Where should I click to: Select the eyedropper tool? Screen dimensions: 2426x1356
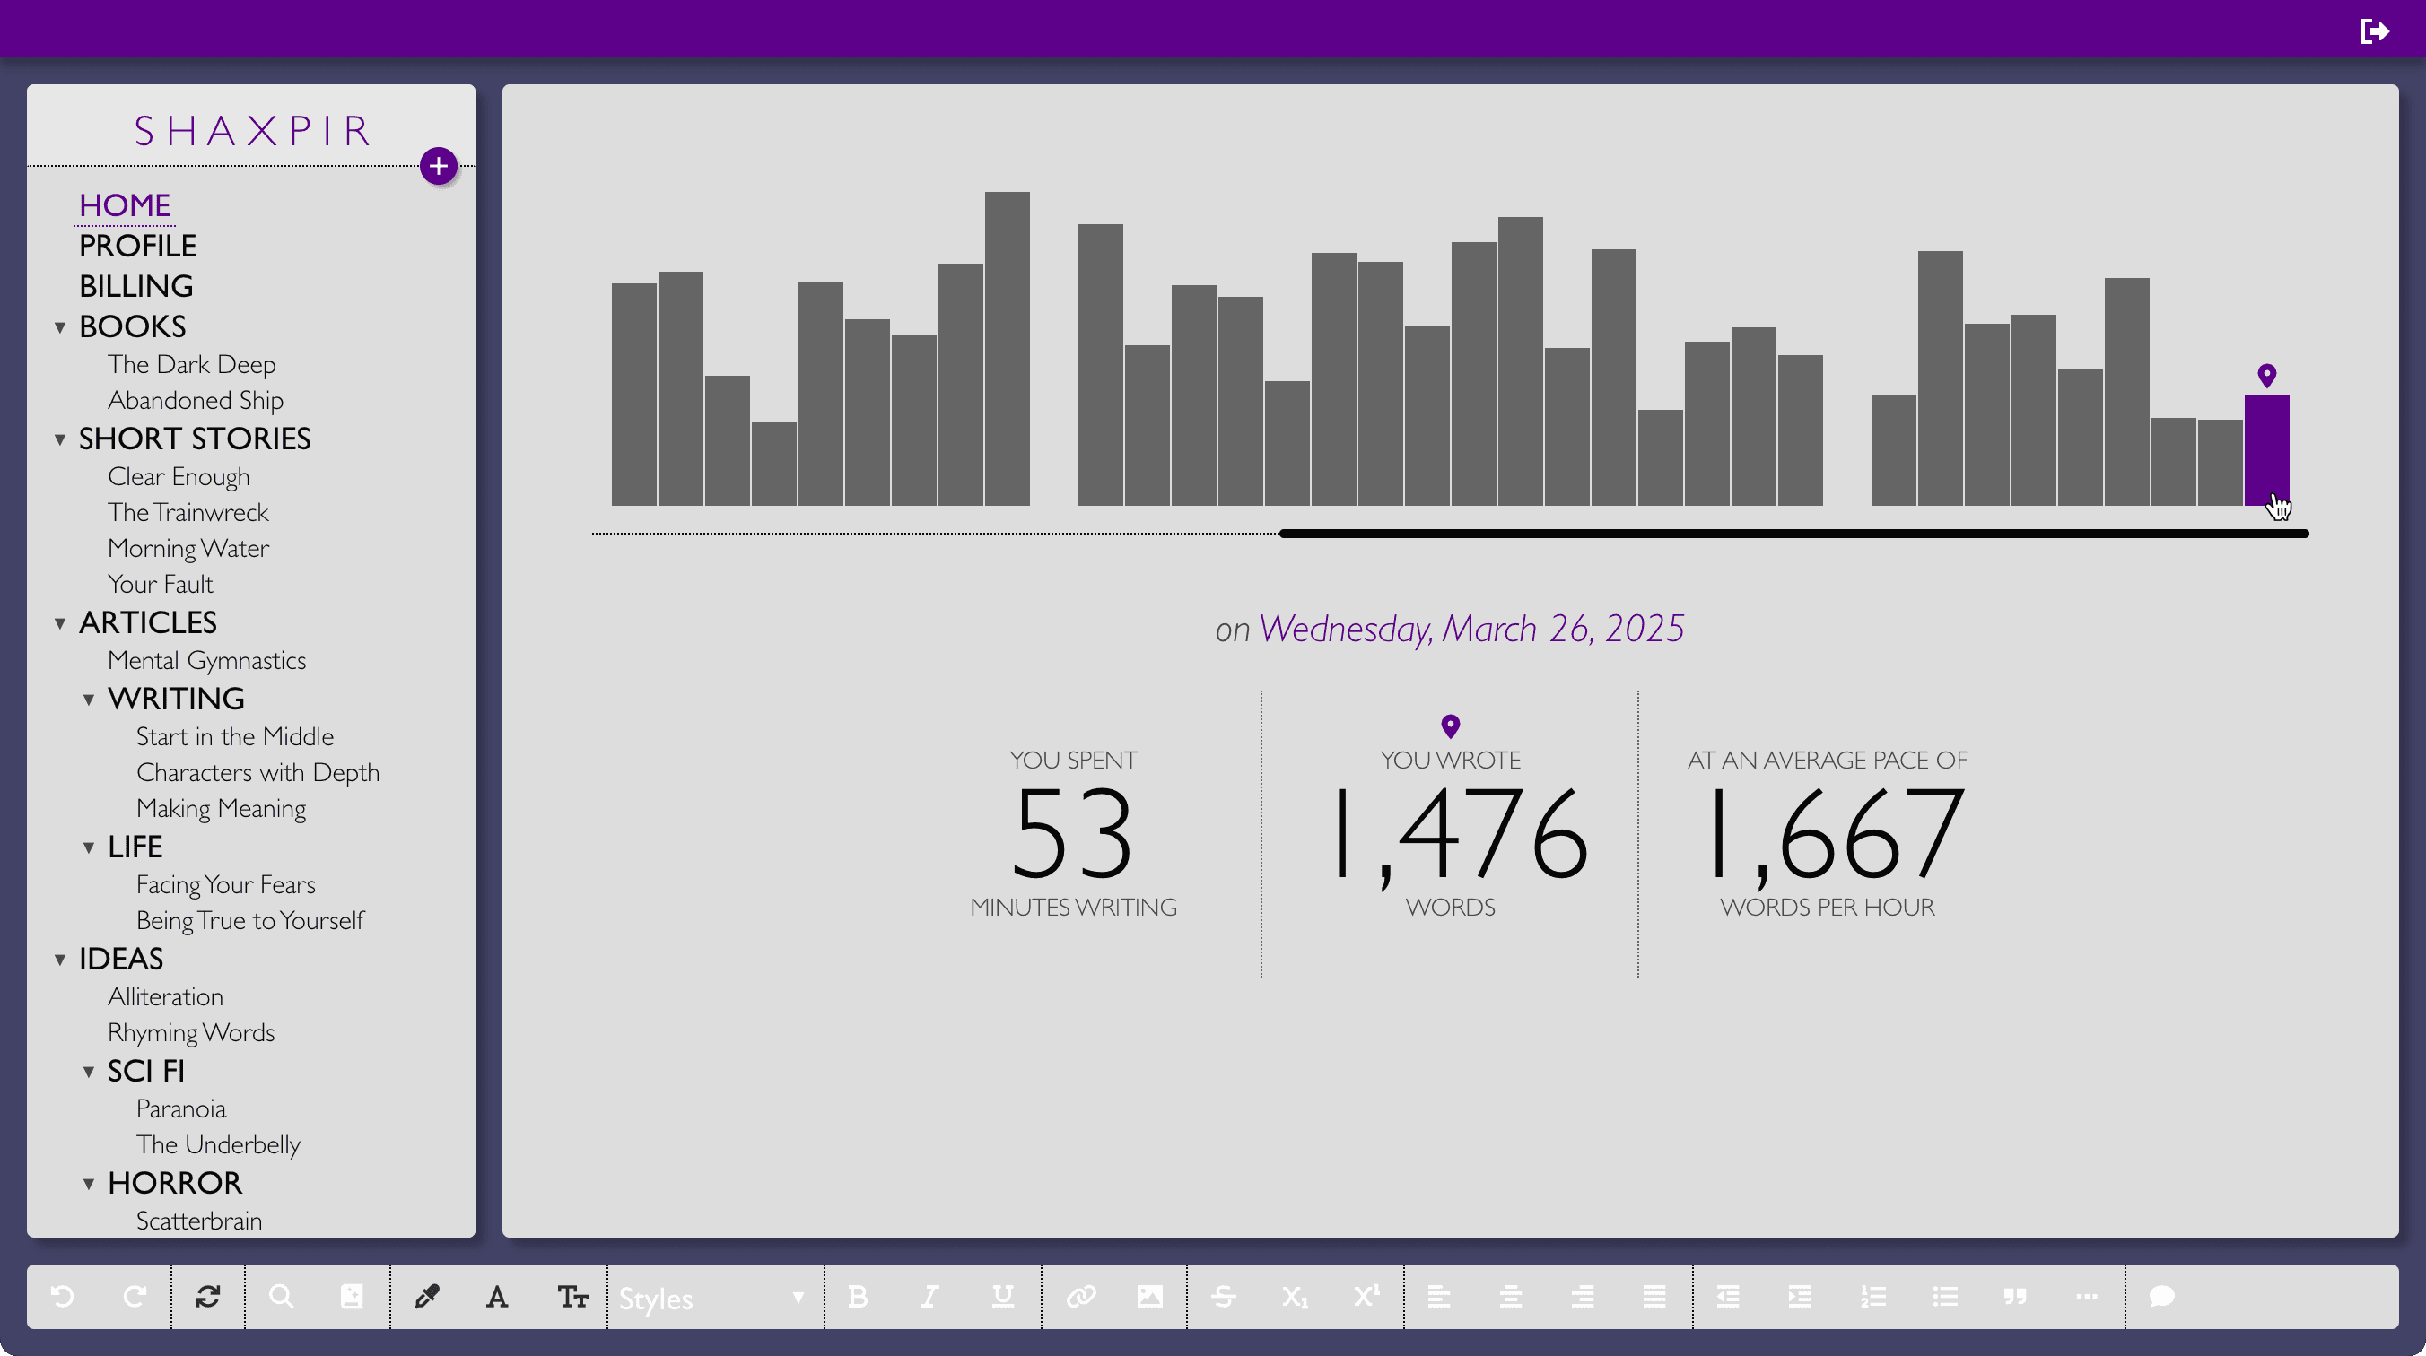coord(427,1297)
